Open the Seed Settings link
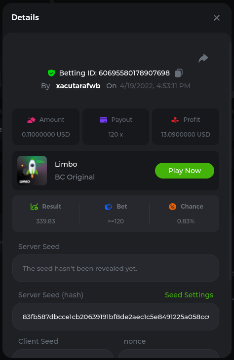Viewport: 234px width, 360px height. pos(189,295)
